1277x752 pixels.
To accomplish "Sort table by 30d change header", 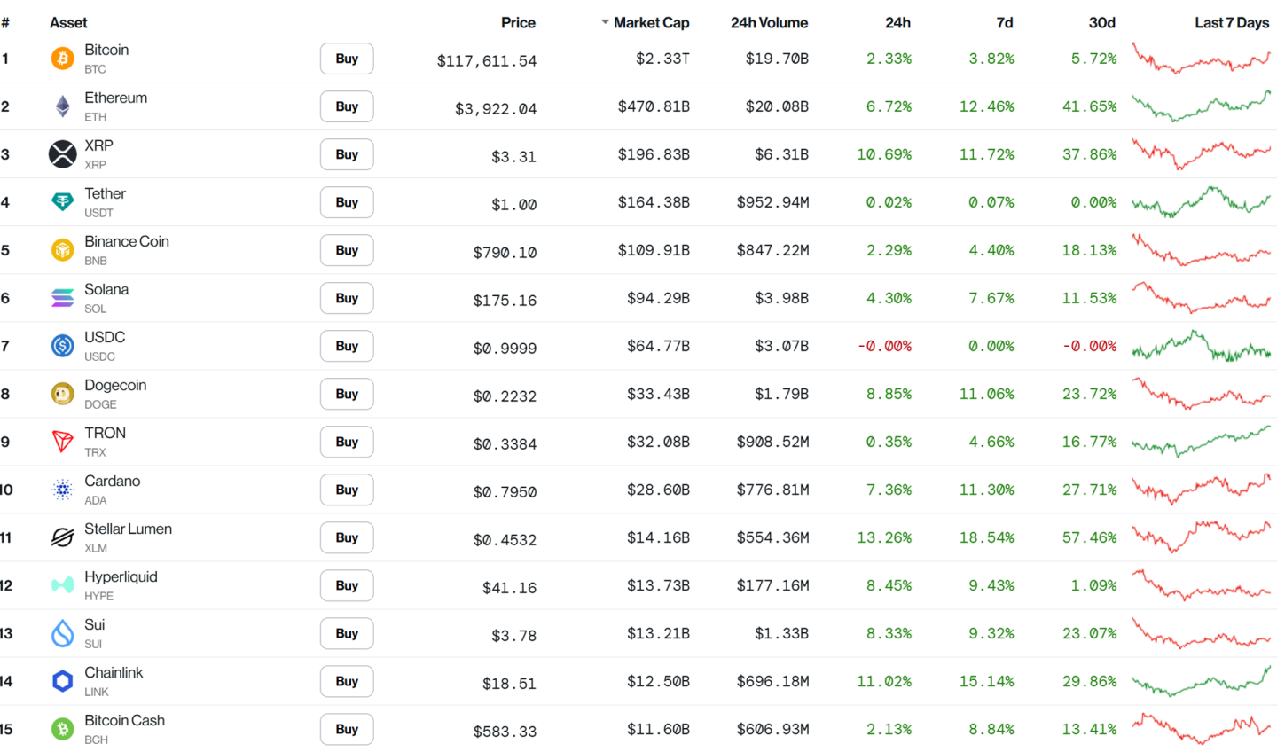I will tap(1102, 22).
